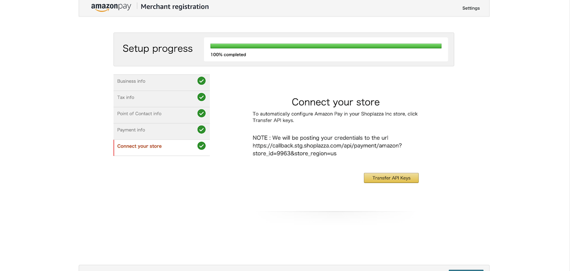Click the Merchant registration header title

point(175,7)
